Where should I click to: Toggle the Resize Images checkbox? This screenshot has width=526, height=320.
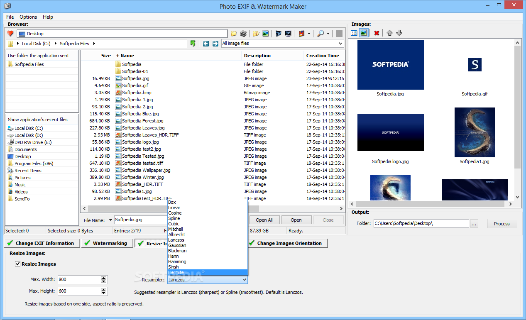[18, 264]
